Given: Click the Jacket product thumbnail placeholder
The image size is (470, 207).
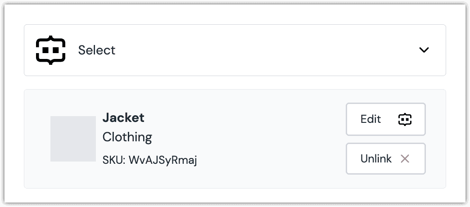Looking at the screenshot, I should 73,139.
